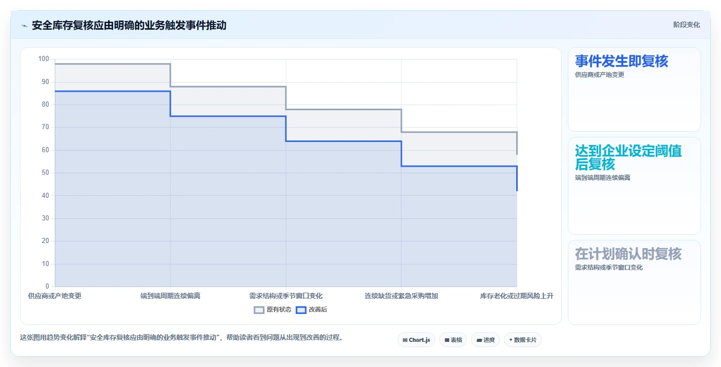Click x-axis label 需求结构或季节窗口变化 under chart
Screen dimensions: 721x367
(286, 296)
